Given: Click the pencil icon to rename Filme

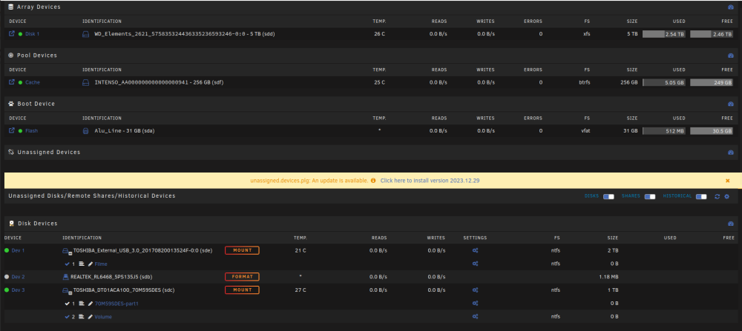Looking at the screenshot, I should pyautogui.click(x=91, y=264).
